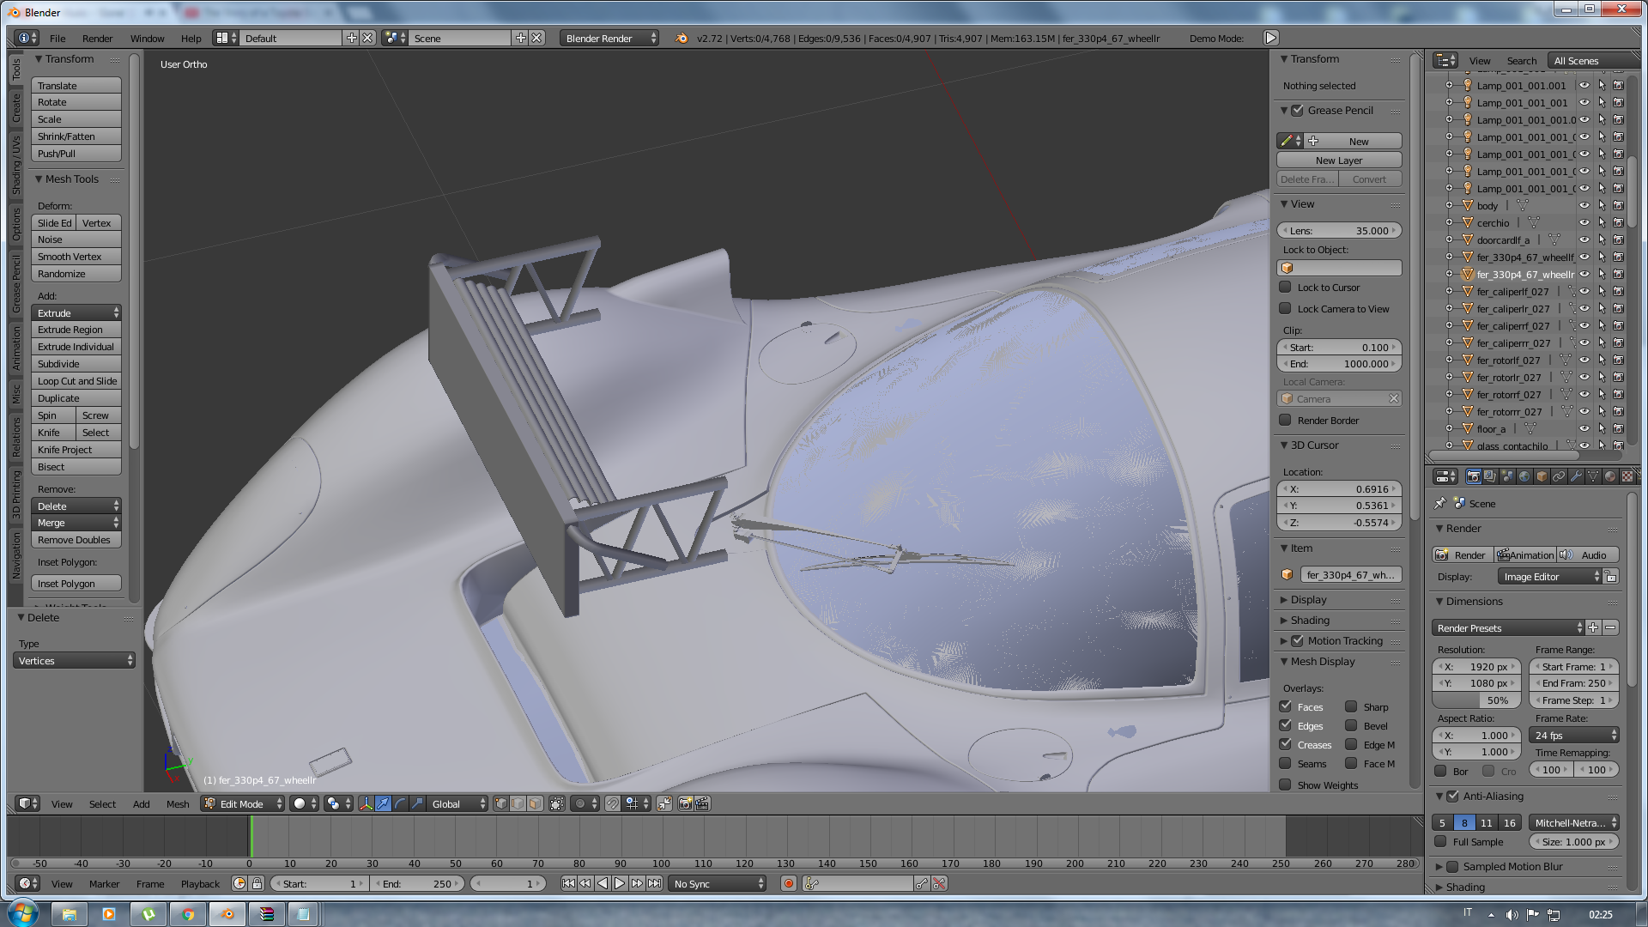Hide the body object via eye icon
The height and width of the screenshot is (927, 1648).
1584,206
